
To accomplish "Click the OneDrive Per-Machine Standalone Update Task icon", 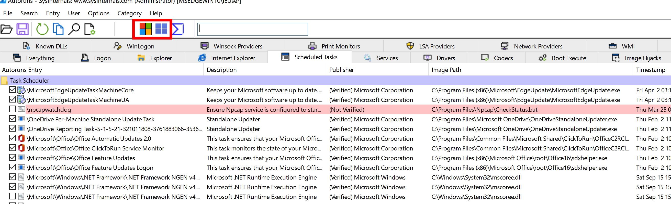I will (x=21, y=119).
